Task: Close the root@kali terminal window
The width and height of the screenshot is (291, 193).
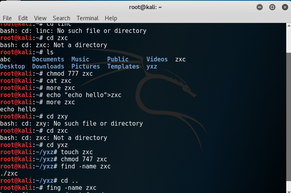Action: point(285,7)
